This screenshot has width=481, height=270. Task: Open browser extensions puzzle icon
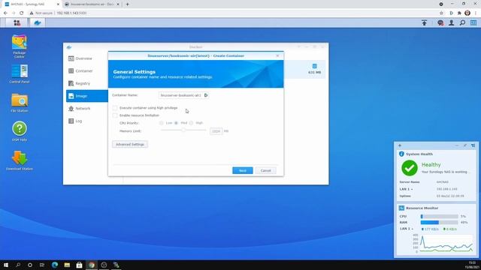click(x=459, y=13)
